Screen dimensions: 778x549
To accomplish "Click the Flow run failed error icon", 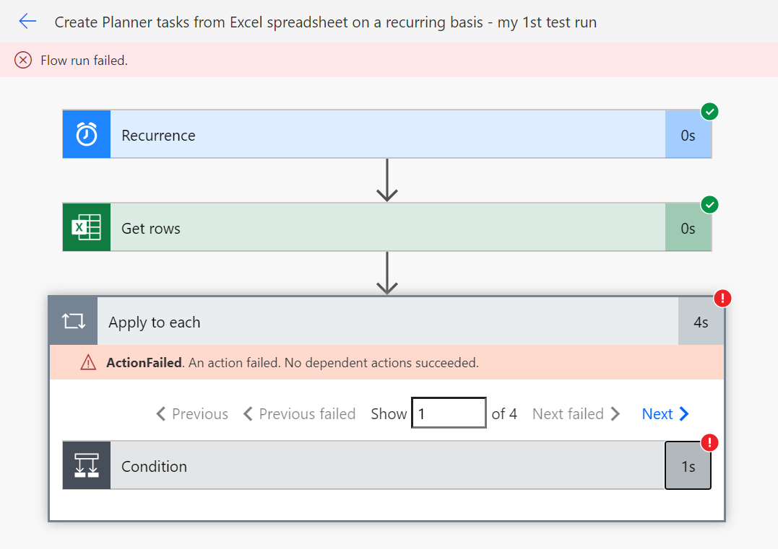I will coord(24,61).
